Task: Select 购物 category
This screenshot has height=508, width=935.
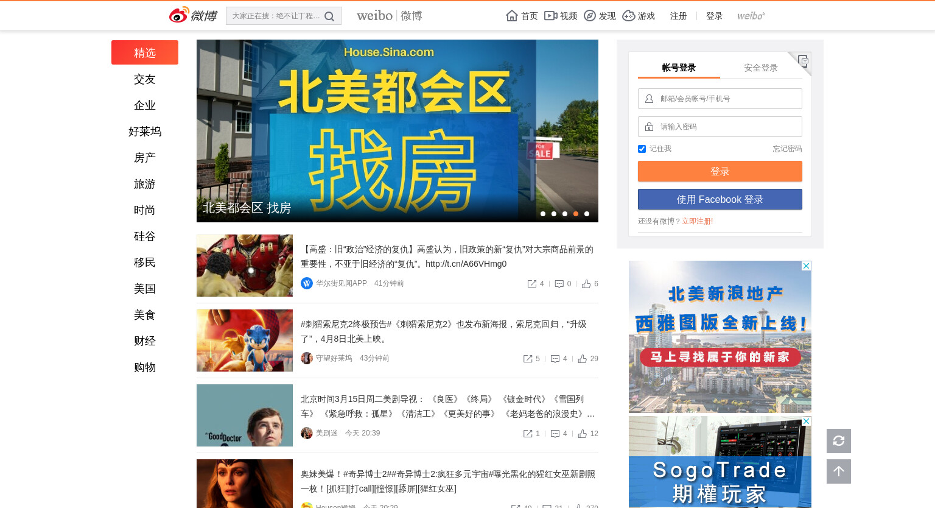Action: tap(145, 367)
